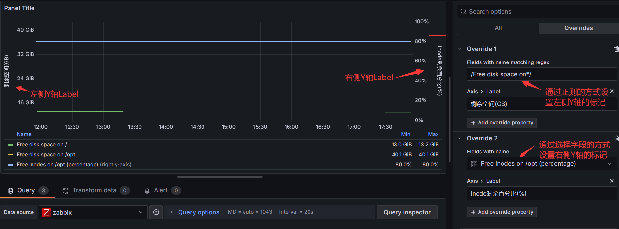The width and height of the screenshot is (619, 229).
Task: Add override property to Override 1
Action: [502, 123]
